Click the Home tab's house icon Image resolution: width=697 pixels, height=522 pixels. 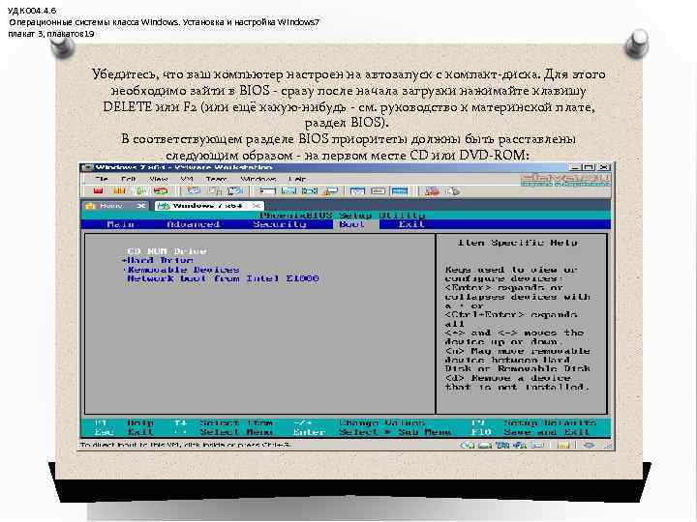pos(91,206)
